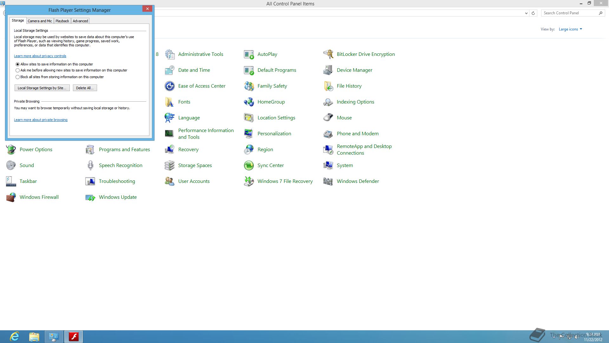
Task: Open the Troubleshooting link label
Action: [x=117, y=181]
